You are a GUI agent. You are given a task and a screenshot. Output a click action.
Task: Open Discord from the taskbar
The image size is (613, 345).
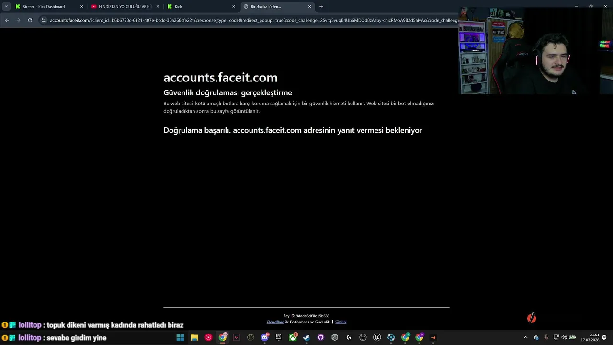pyautogui.click(x=265, y=337)
